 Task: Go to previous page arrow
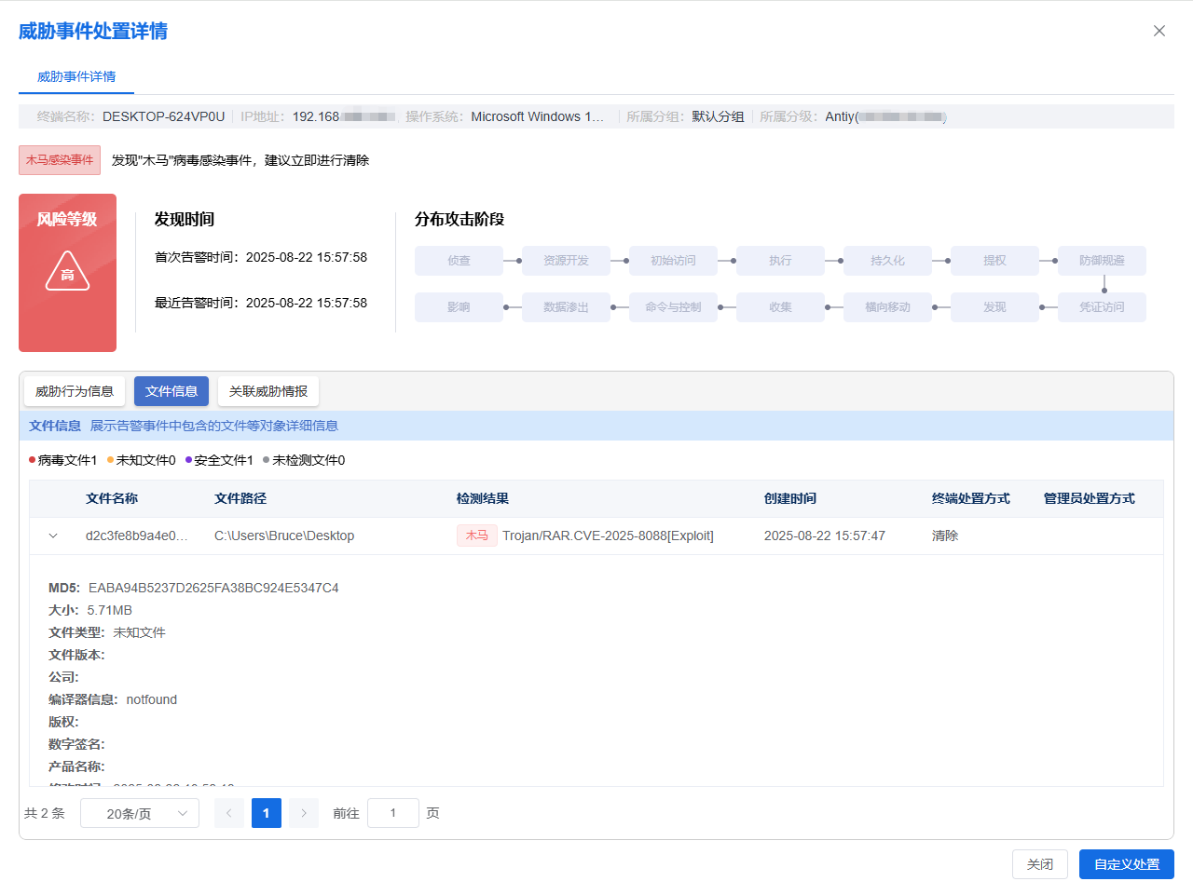[x=229, y=813]
